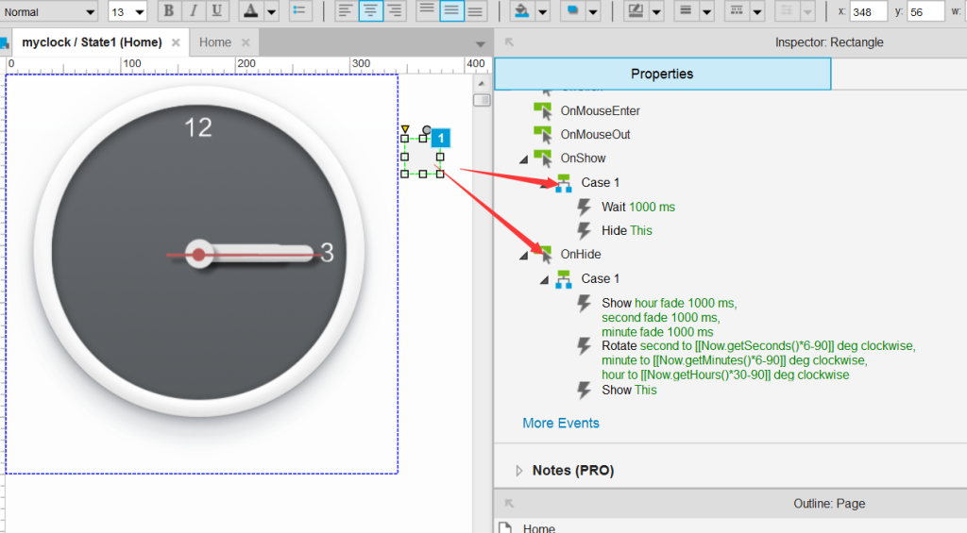Viewport: 967px width, 533px height.
Task: Select the fill color bucket icon
Action: [521, 11]
